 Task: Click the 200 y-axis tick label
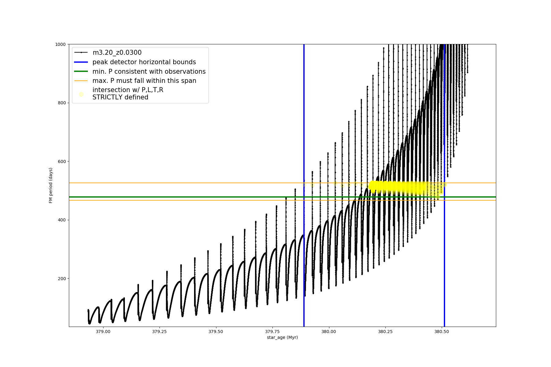pos(62,279)
